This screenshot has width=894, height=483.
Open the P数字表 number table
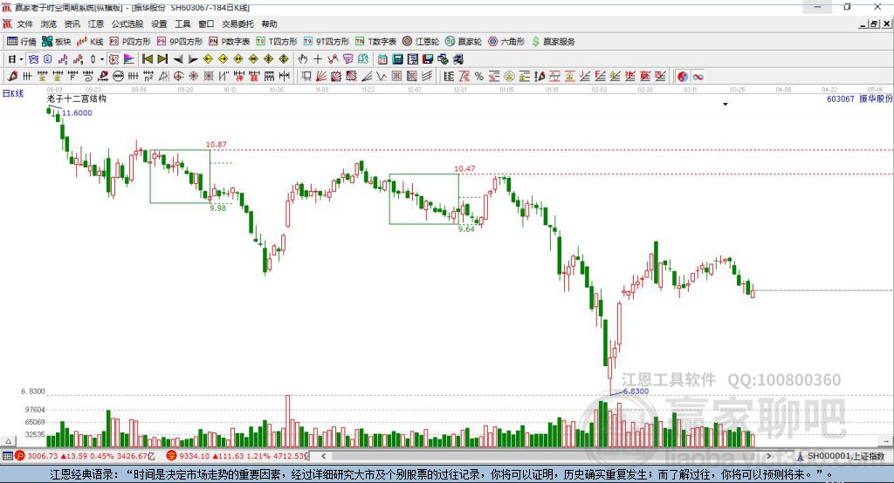(230, 41)
